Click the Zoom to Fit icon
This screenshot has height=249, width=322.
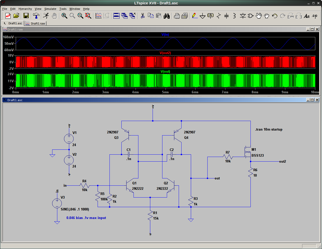click(x=88, y=16)
